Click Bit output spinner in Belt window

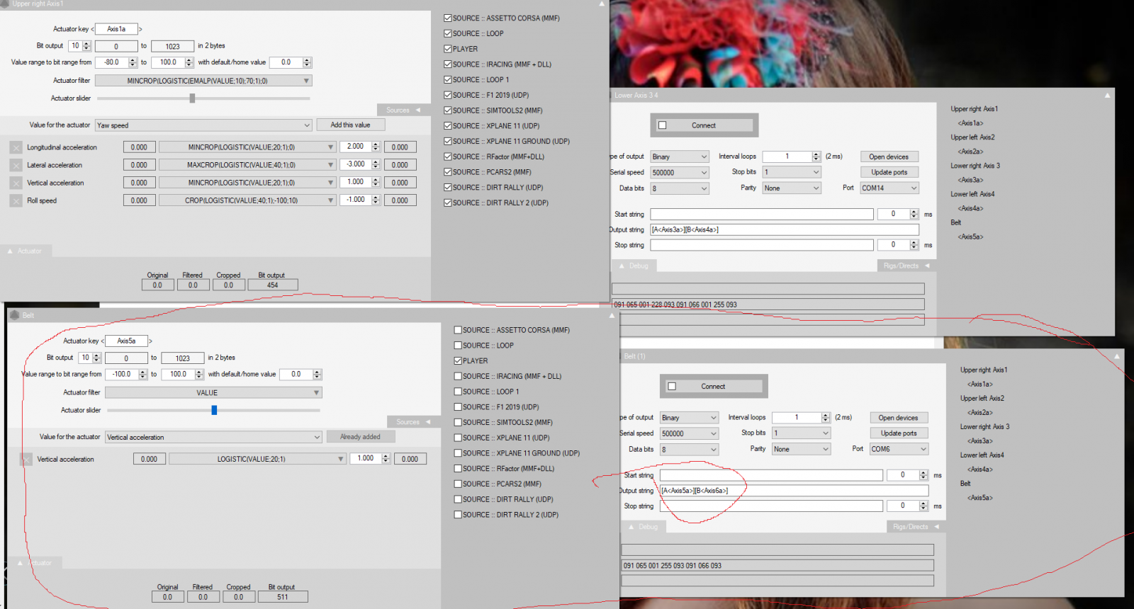point(96,358)
